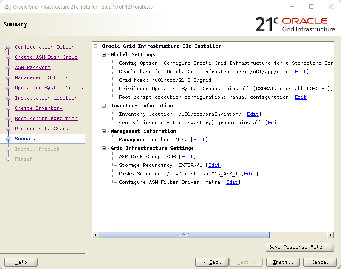Click the horizontal scrollbar thumb
Viewport: 341px width, 269px height.
(184, 235)
